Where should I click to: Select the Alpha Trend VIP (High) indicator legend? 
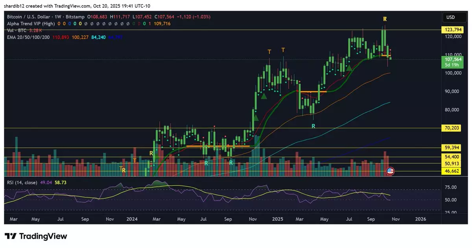pos(30,24)
